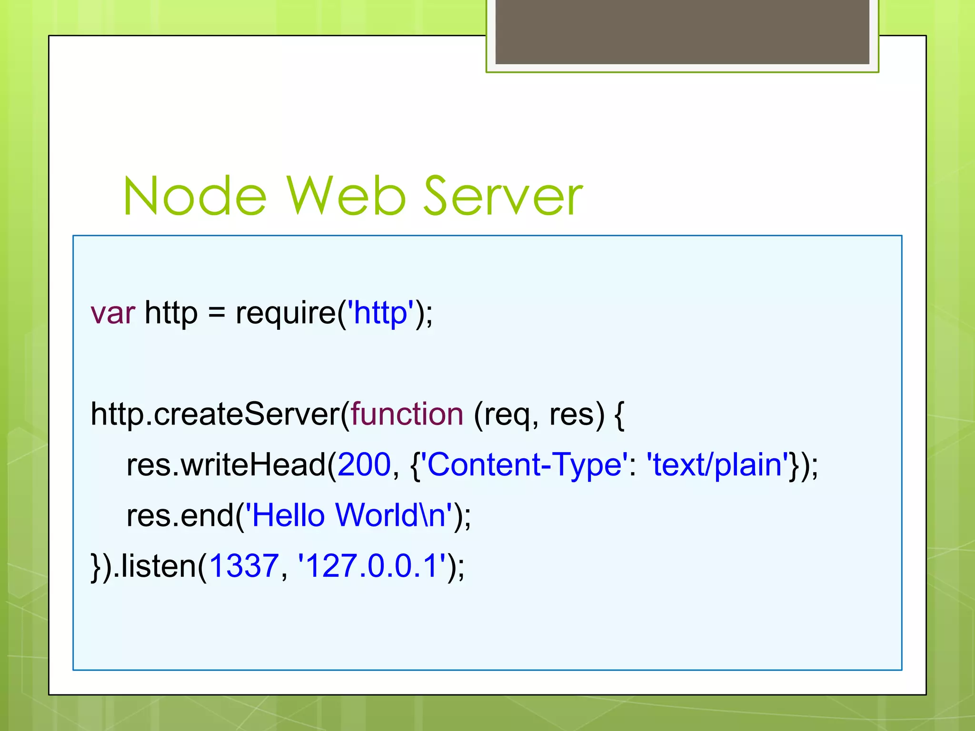This screenshot has width=975, height=731.
Task: Click the "}).listen(1337, '127.0.0.1');" line
Action: (278, 567)
